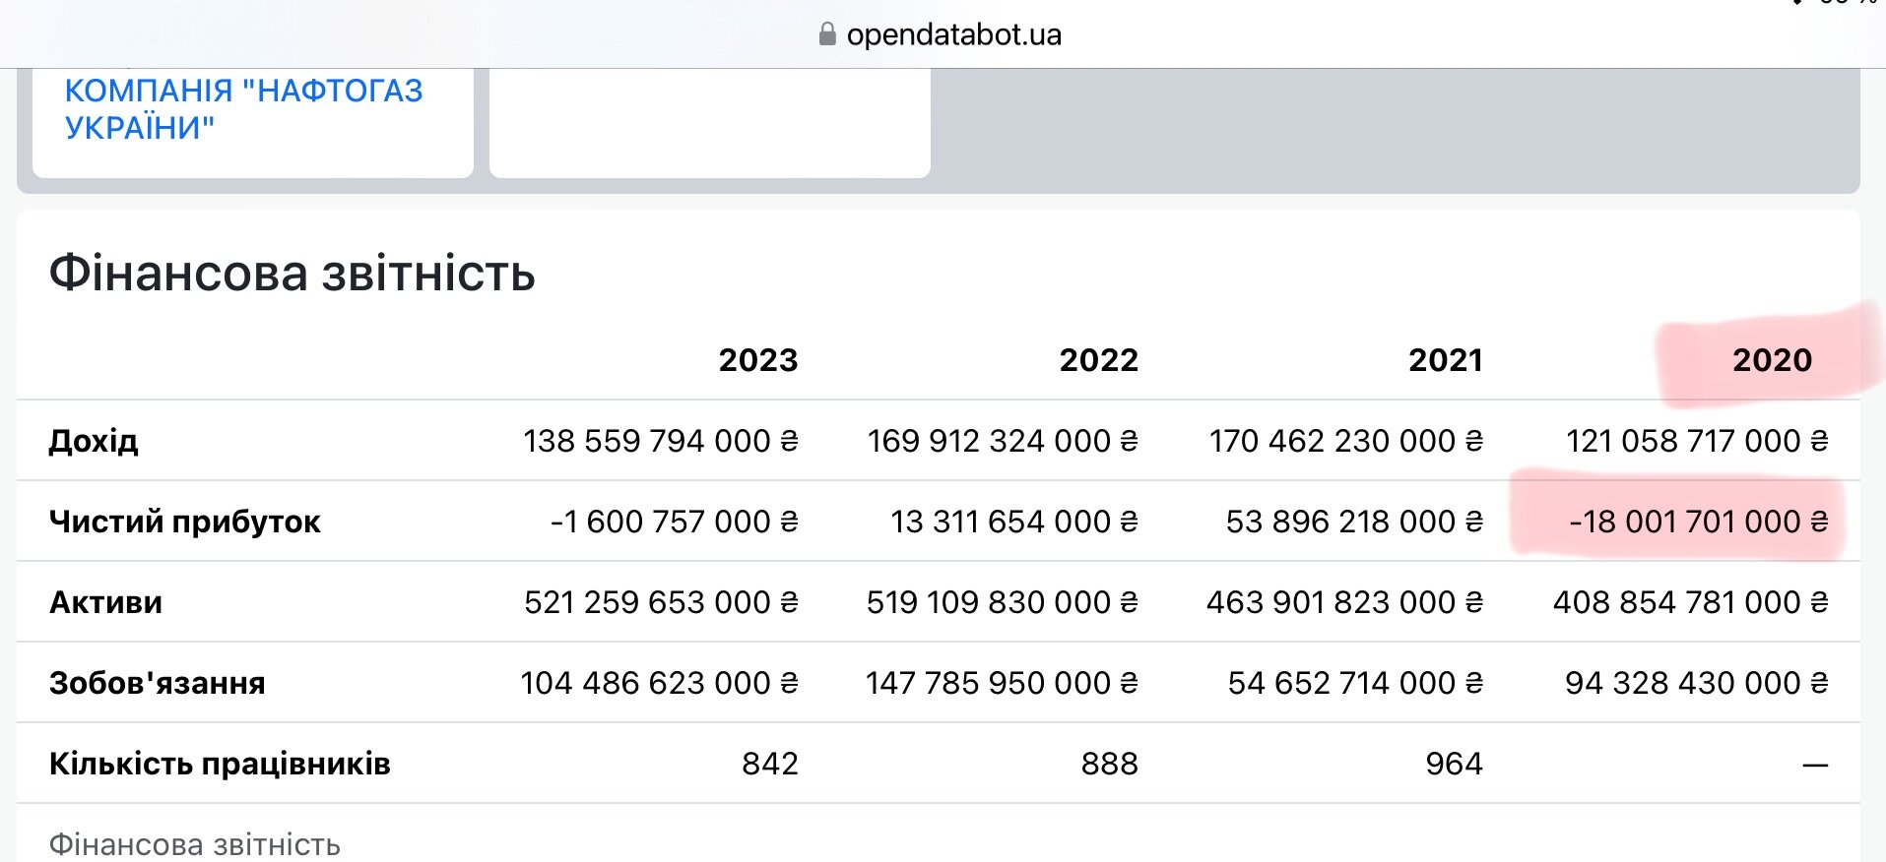Click the Дохід row label
1886x862 pixels.
[x=94, y=441]
